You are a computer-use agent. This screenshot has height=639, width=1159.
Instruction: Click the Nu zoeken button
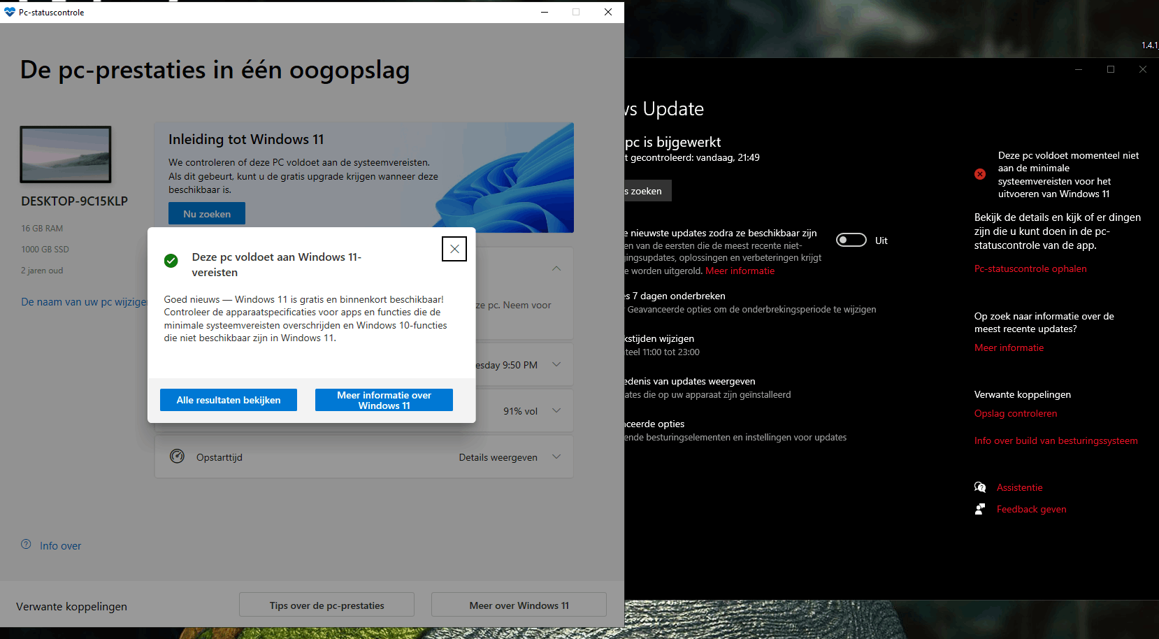coord(207,214)
